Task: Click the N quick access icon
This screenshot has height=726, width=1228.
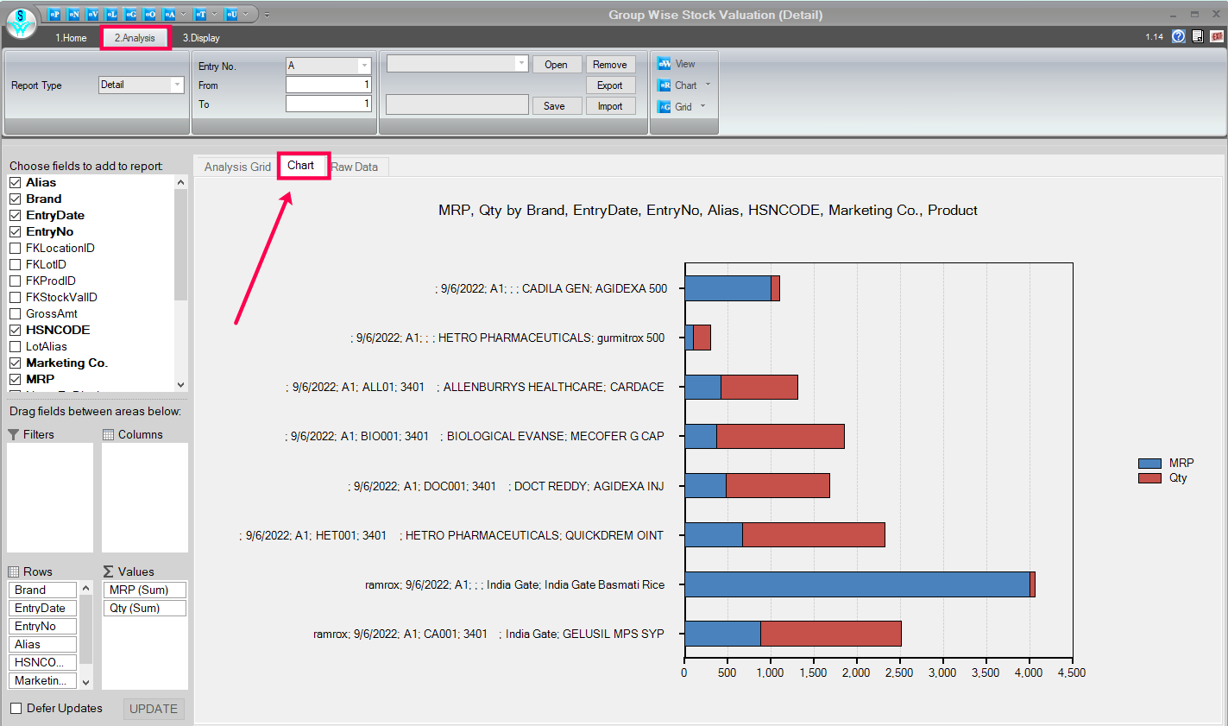Action: [73, 15]
